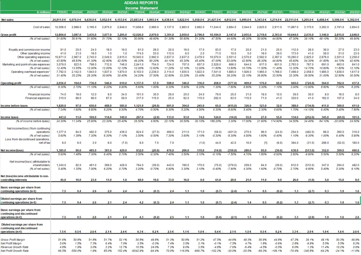Click the bold "Net income/(loss)" row label
This screenshot has height=255, width=361.
tap(12, 150)
